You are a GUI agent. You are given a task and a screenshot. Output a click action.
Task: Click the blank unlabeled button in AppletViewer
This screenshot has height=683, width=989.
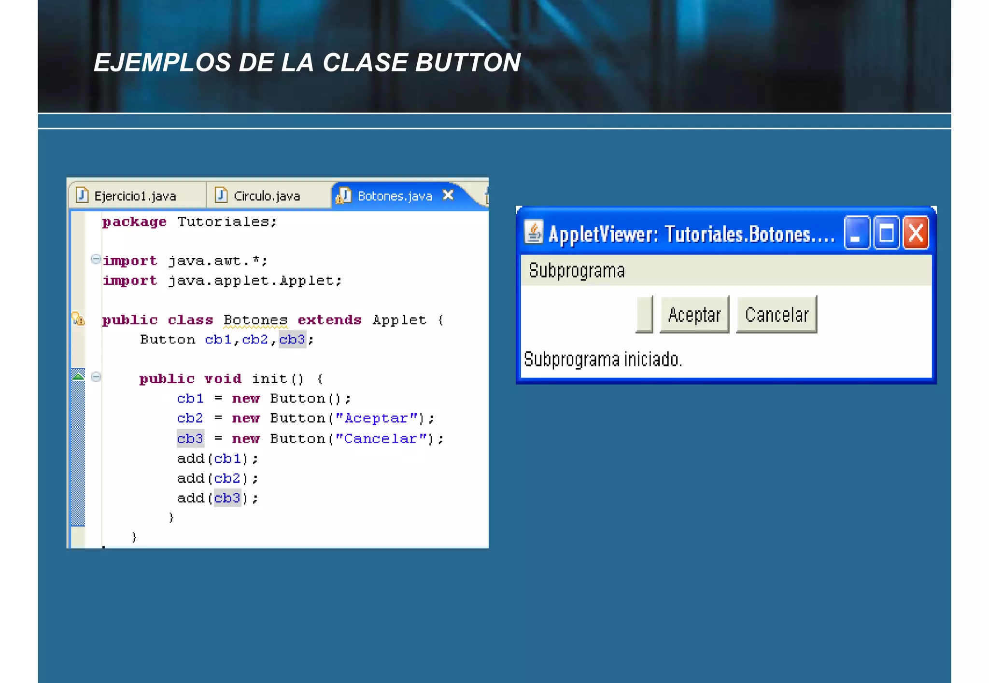(x=644, y=314)
